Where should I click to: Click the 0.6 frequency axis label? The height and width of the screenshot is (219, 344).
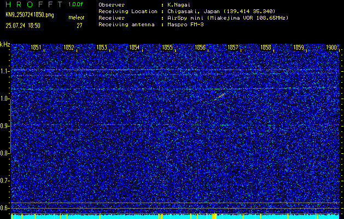point(4,208)
